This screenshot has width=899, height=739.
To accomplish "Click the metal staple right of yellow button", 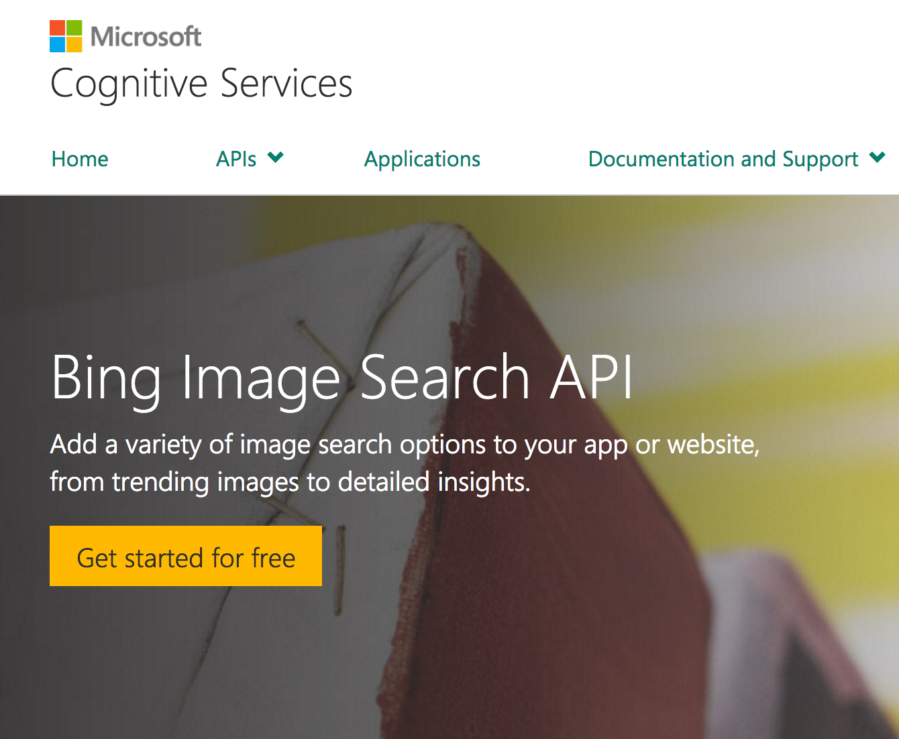I will 340,570.
